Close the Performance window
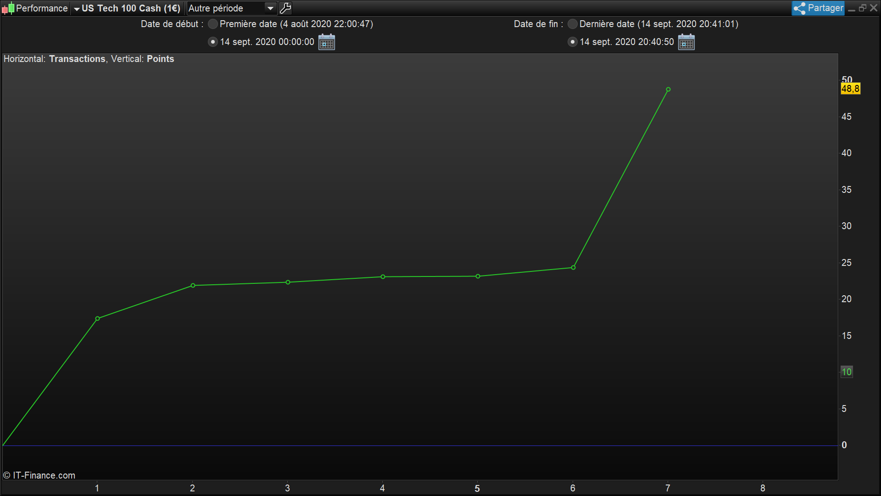 [874, 8]
